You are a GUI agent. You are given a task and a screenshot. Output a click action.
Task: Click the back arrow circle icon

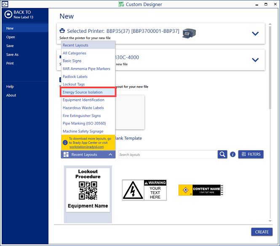(8, 14)
